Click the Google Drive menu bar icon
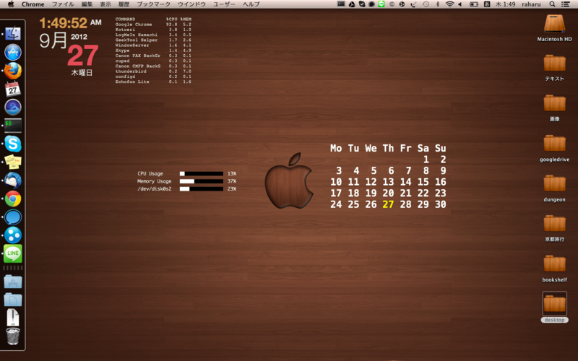The image size is (578, 361). [352, 4]
